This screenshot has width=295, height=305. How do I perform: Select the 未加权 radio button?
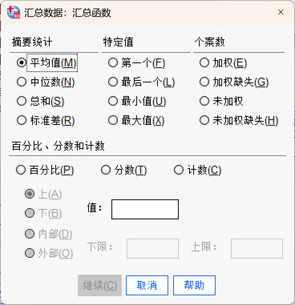click(x=204, y=101)
